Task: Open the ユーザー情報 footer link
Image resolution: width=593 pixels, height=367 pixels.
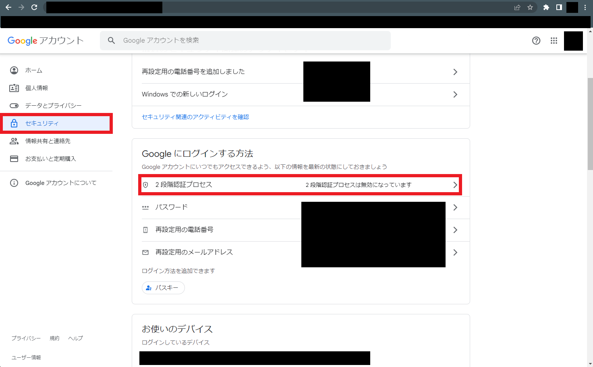Action: pos(26,357)
